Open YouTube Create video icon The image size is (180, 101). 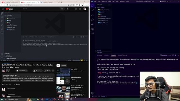click(x=76, y=9)
